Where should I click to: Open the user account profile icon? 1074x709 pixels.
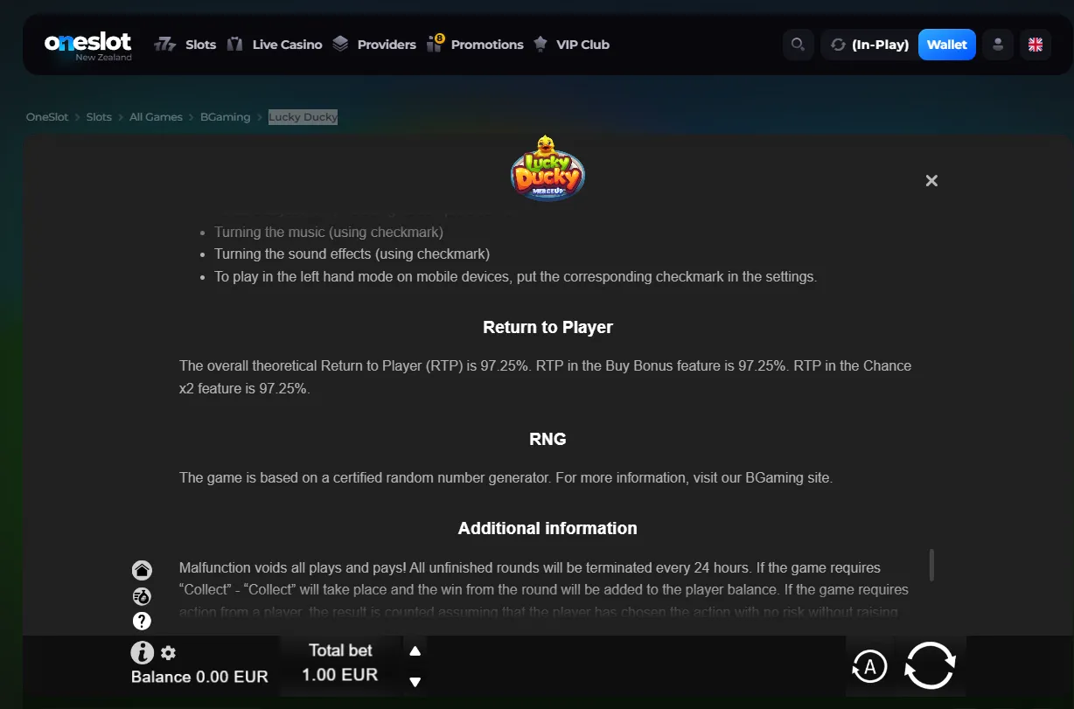[x=998, y=45]
